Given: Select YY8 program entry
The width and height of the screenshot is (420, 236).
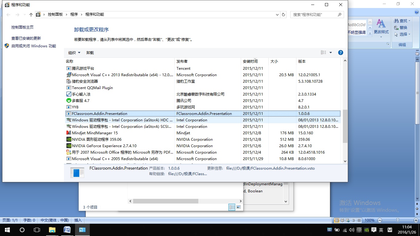Looking at the screenshot, I should click(203, 107).
